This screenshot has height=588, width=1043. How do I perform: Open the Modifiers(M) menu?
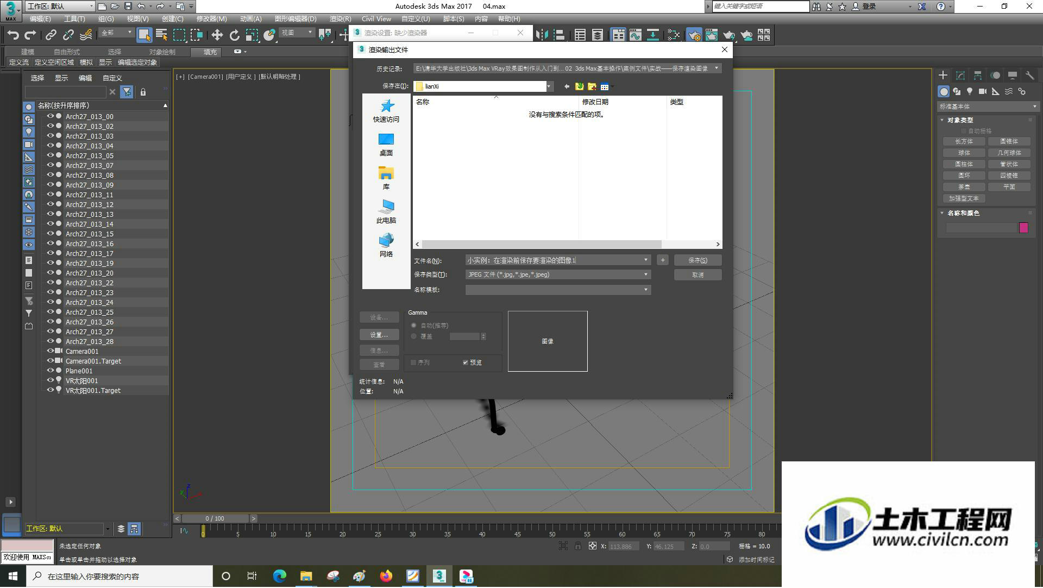211,19
